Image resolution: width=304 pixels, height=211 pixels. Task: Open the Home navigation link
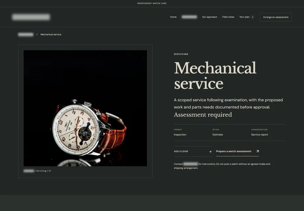coord(173,17)
